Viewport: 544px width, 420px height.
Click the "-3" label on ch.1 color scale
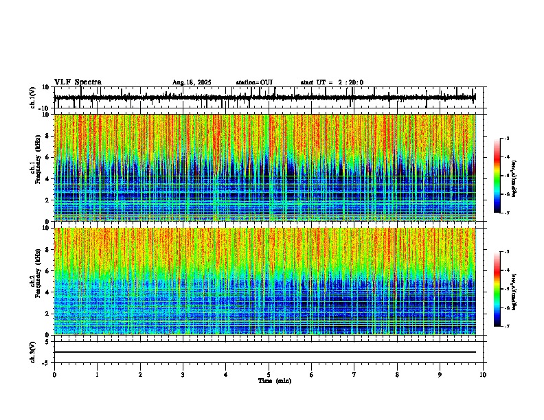[x=506, y=139]
